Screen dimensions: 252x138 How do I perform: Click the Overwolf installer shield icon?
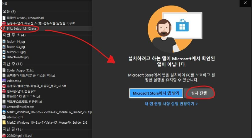click(4, 107)
